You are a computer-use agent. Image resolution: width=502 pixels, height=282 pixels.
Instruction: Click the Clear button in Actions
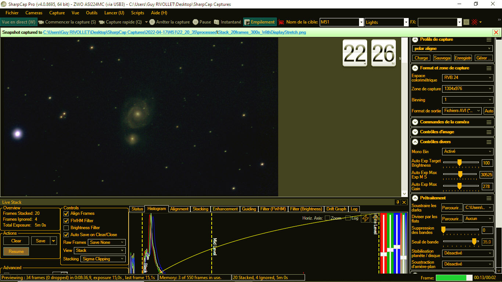(16, 241)
